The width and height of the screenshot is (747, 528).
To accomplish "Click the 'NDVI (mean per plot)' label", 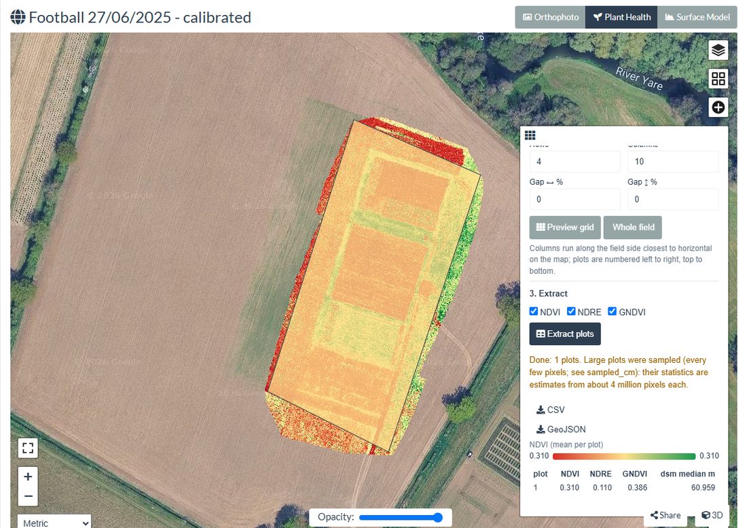I will 566,444.
